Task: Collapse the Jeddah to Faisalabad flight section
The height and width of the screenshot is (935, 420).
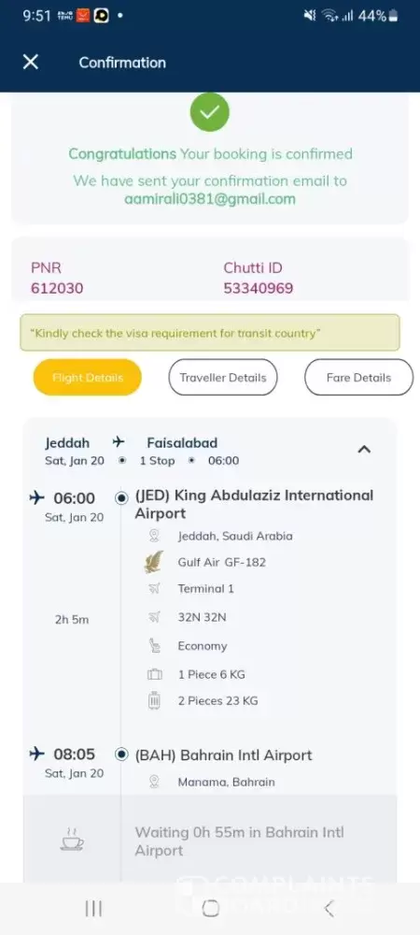Action: coord(364,450)
